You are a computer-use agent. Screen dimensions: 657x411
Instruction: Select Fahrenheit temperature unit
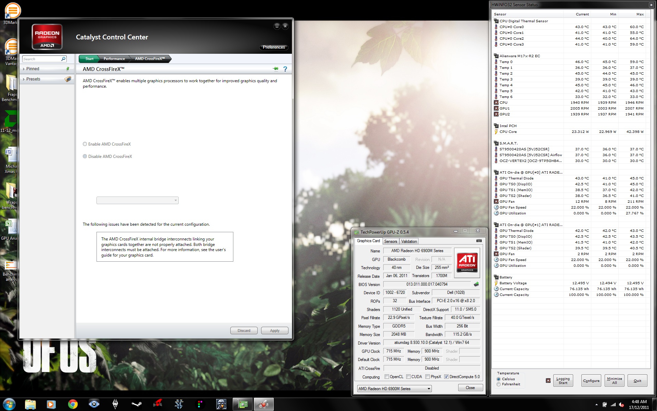(x=499, y=384)
